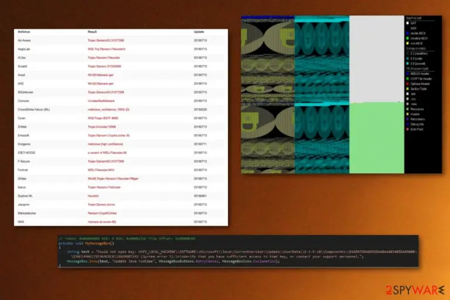This screenshot has height=300, width=450.
Task: Click the ESET-NOD32 MSIL/Filecoder.AK result
Action: click(x=107, y=153)
